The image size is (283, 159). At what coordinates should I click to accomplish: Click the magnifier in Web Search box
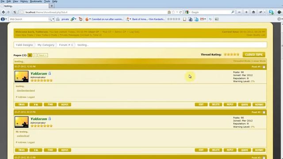(50, 19)
